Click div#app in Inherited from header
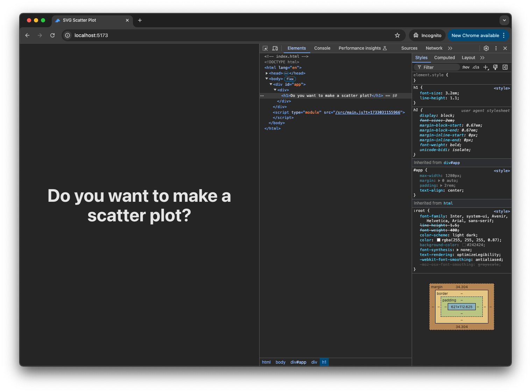 coord(452,163)
